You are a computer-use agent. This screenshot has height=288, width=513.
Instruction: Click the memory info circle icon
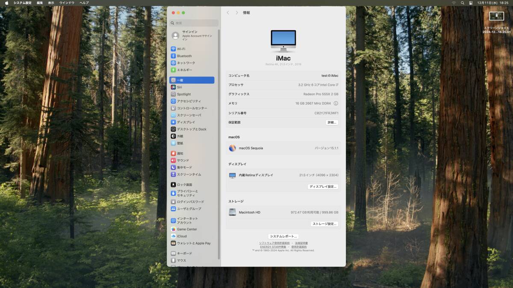336,103
